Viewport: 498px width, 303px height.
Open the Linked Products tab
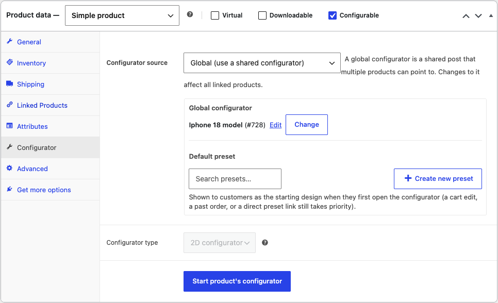[x=50, y=105]
